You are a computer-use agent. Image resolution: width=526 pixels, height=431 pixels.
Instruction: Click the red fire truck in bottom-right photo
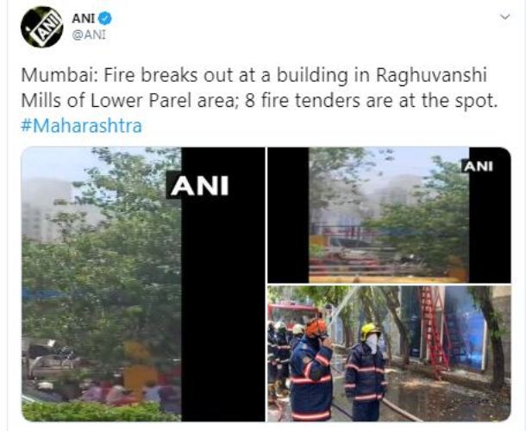point(291,315)
